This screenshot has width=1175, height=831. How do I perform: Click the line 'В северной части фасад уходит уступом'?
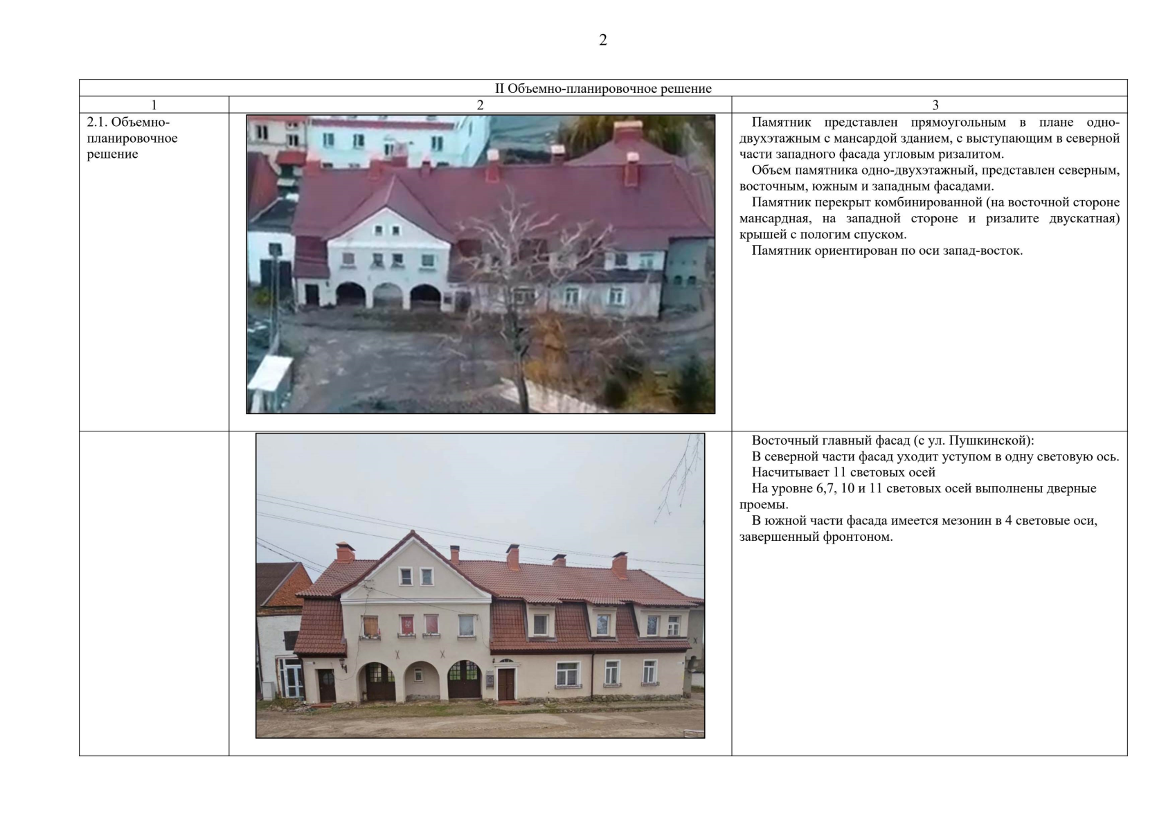[935, 456]
